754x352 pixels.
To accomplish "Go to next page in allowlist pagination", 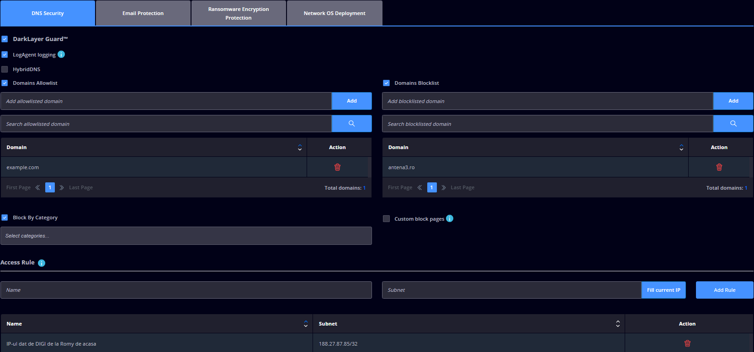I will (x=62, y=187).
